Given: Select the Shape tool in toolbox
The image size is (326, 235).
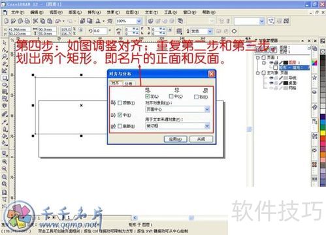Looking at the screenshot, I should (5, 50).
